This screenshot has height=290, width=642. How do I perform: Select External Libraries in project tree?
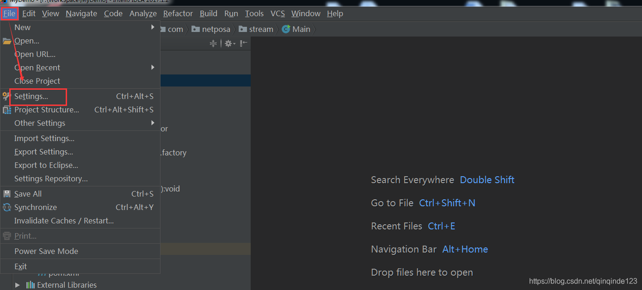67,285
